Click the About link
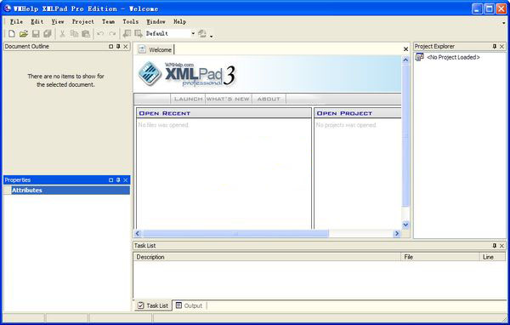This screenshot has width=510, height=325. pos(269,99)
